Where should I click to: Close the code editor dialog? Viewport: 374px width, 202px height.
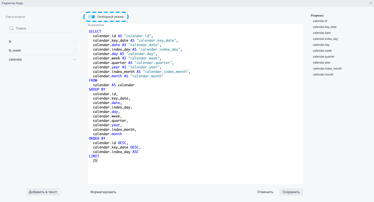[x=371, y=3]
